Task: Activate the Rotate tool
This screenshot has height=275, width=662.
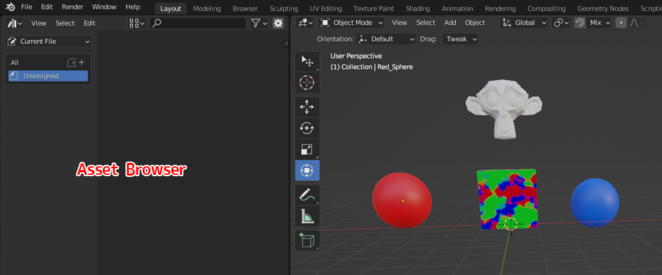Action: (307, 128)
